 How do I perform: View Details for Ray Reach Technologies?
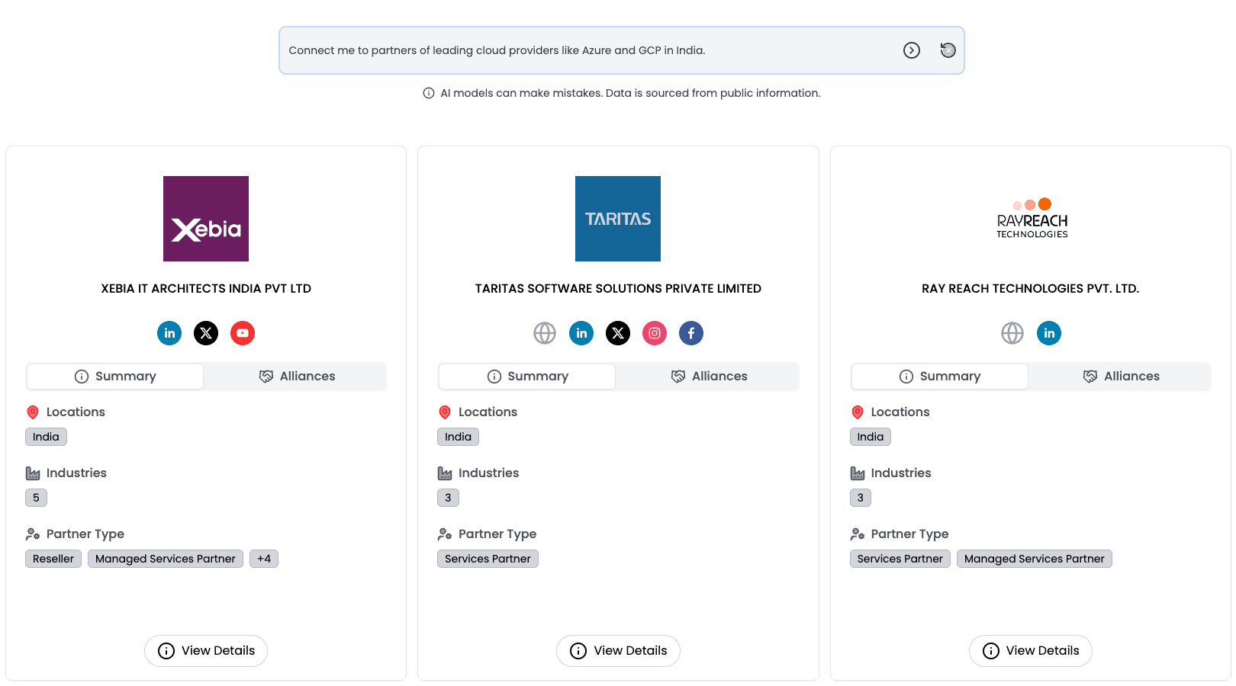(x=1031, y=651)
